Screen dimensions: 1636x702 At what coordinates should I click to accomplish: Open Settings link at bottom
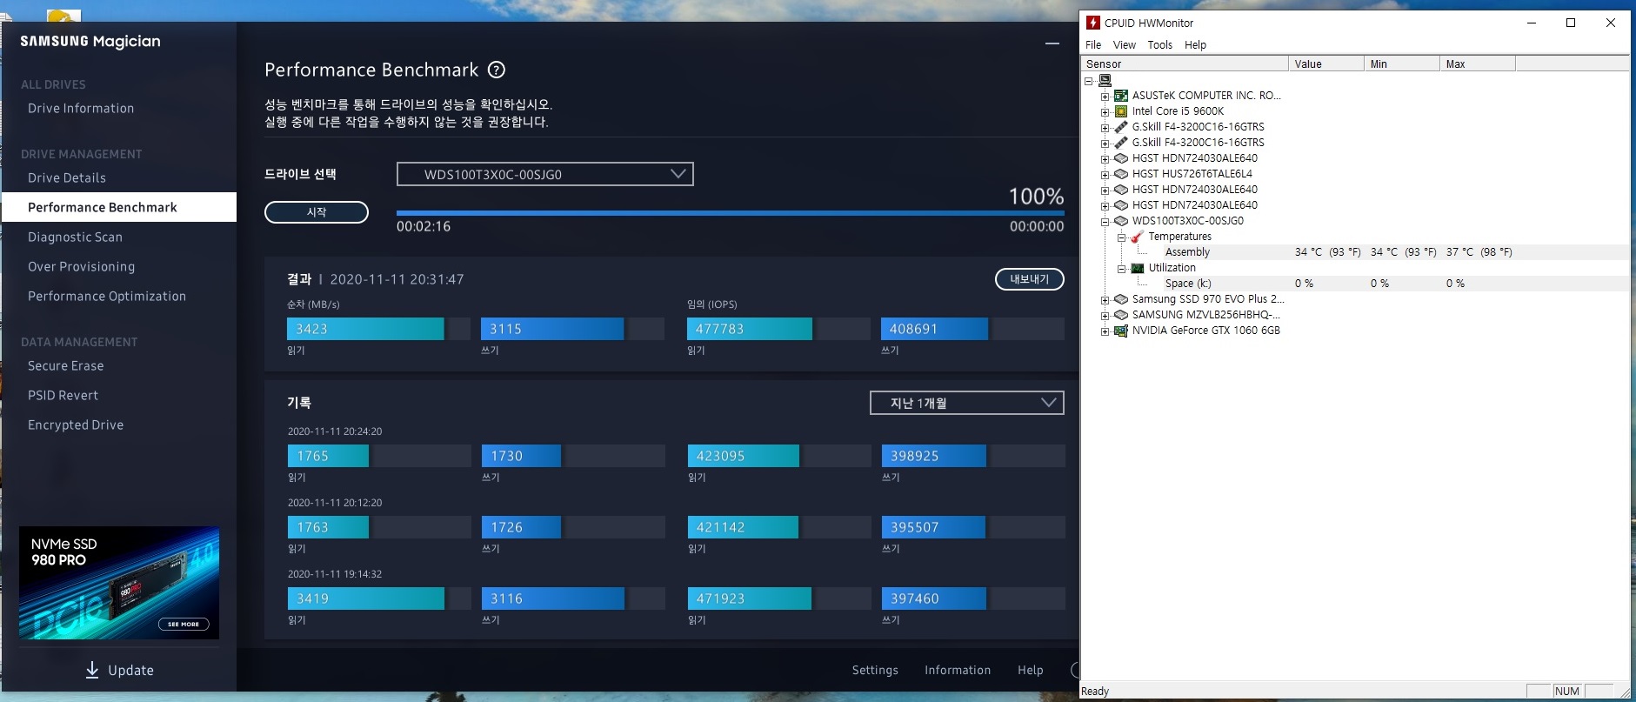click(875, 670)
